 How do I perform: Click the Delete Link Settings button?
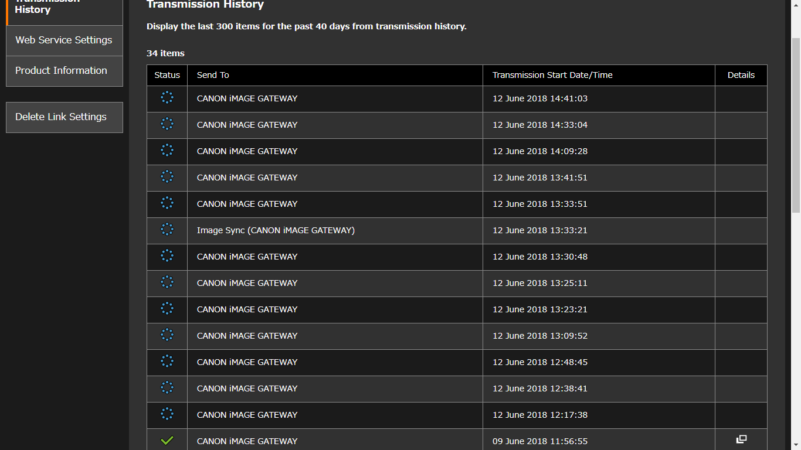tap(62, 117)
